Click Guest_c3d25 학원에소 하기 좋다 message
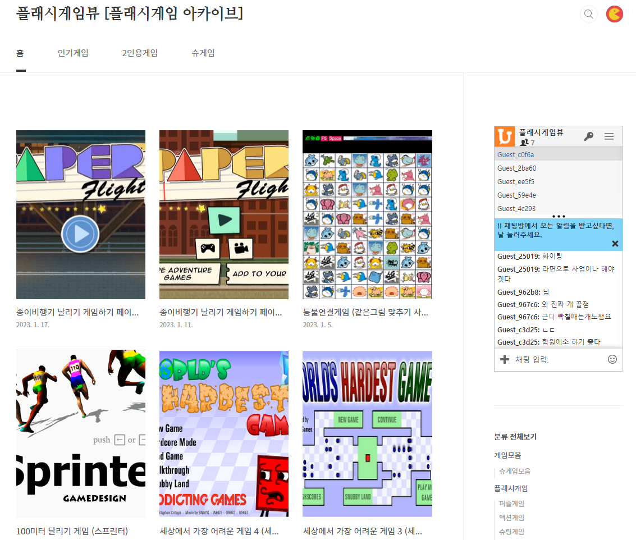This screenshot has width=636, height=540. point(549,342)
